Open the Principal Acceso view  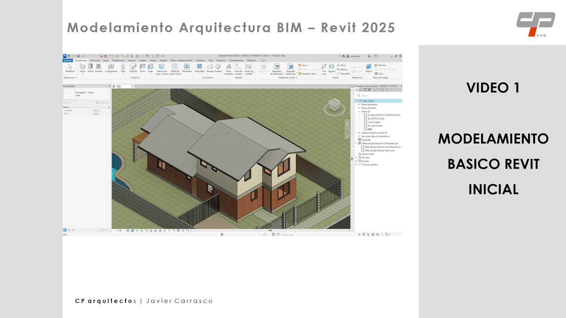point(375,126)
